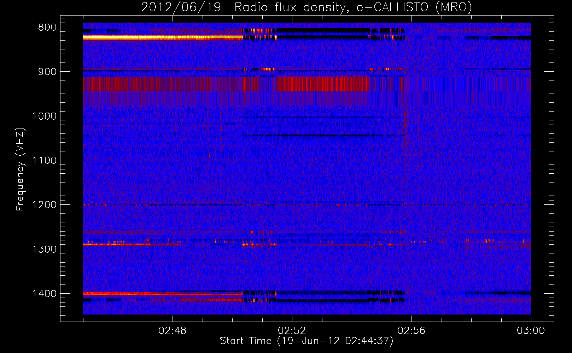Click the '02:56' time axis label

[x=412, y=331]
